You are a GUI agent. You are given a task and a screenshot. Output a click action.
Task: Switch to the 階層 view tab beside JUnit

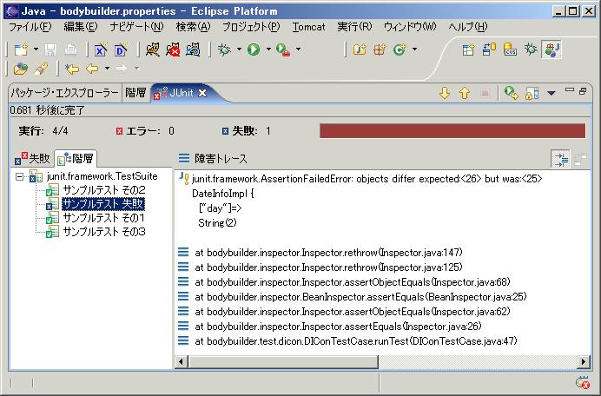coord(135,93)
